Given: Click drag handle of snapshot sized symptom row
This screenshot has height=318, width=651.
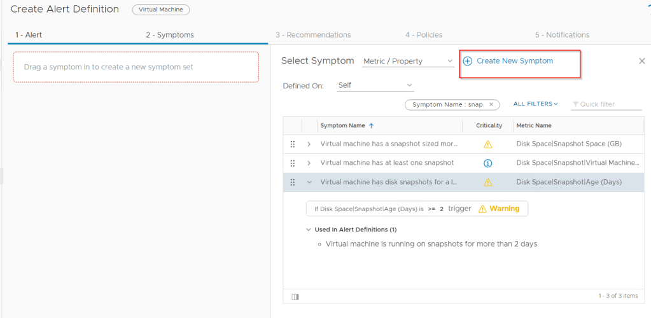Looking at the screenshot, I should pos(293,144).
